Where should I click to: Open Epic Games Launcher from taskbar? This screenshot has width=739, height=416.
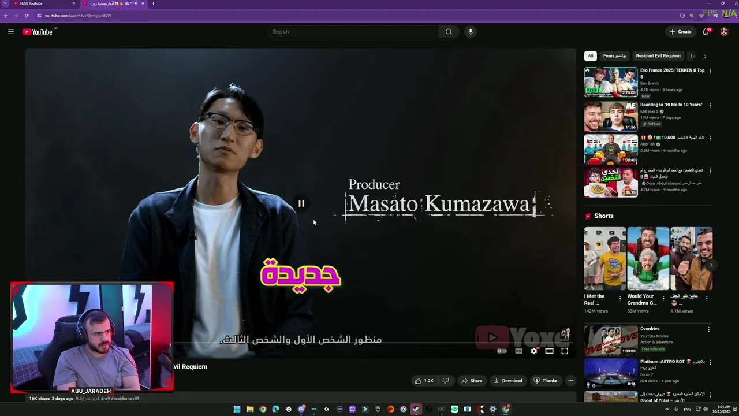(378, 409)
